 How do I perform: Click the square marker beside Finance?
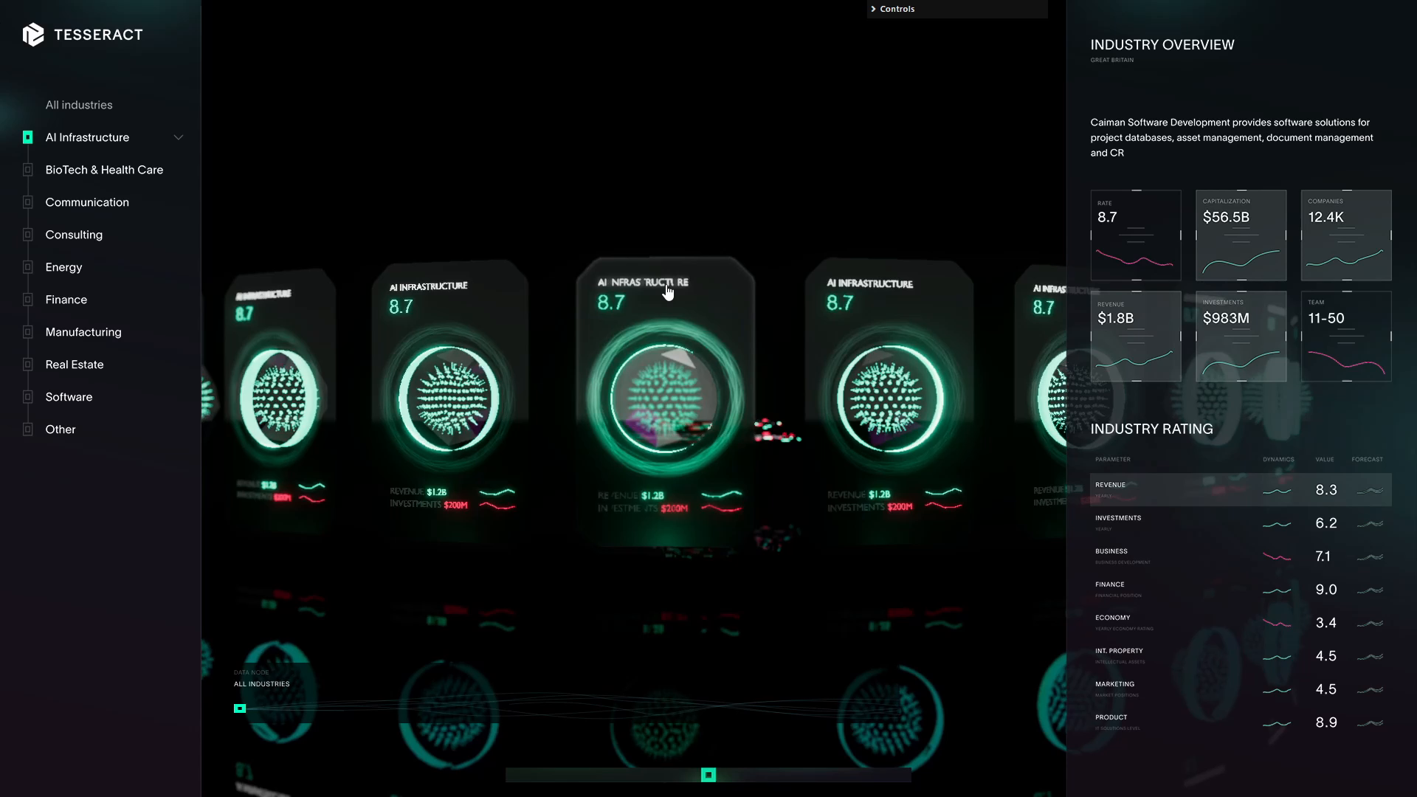27,300
